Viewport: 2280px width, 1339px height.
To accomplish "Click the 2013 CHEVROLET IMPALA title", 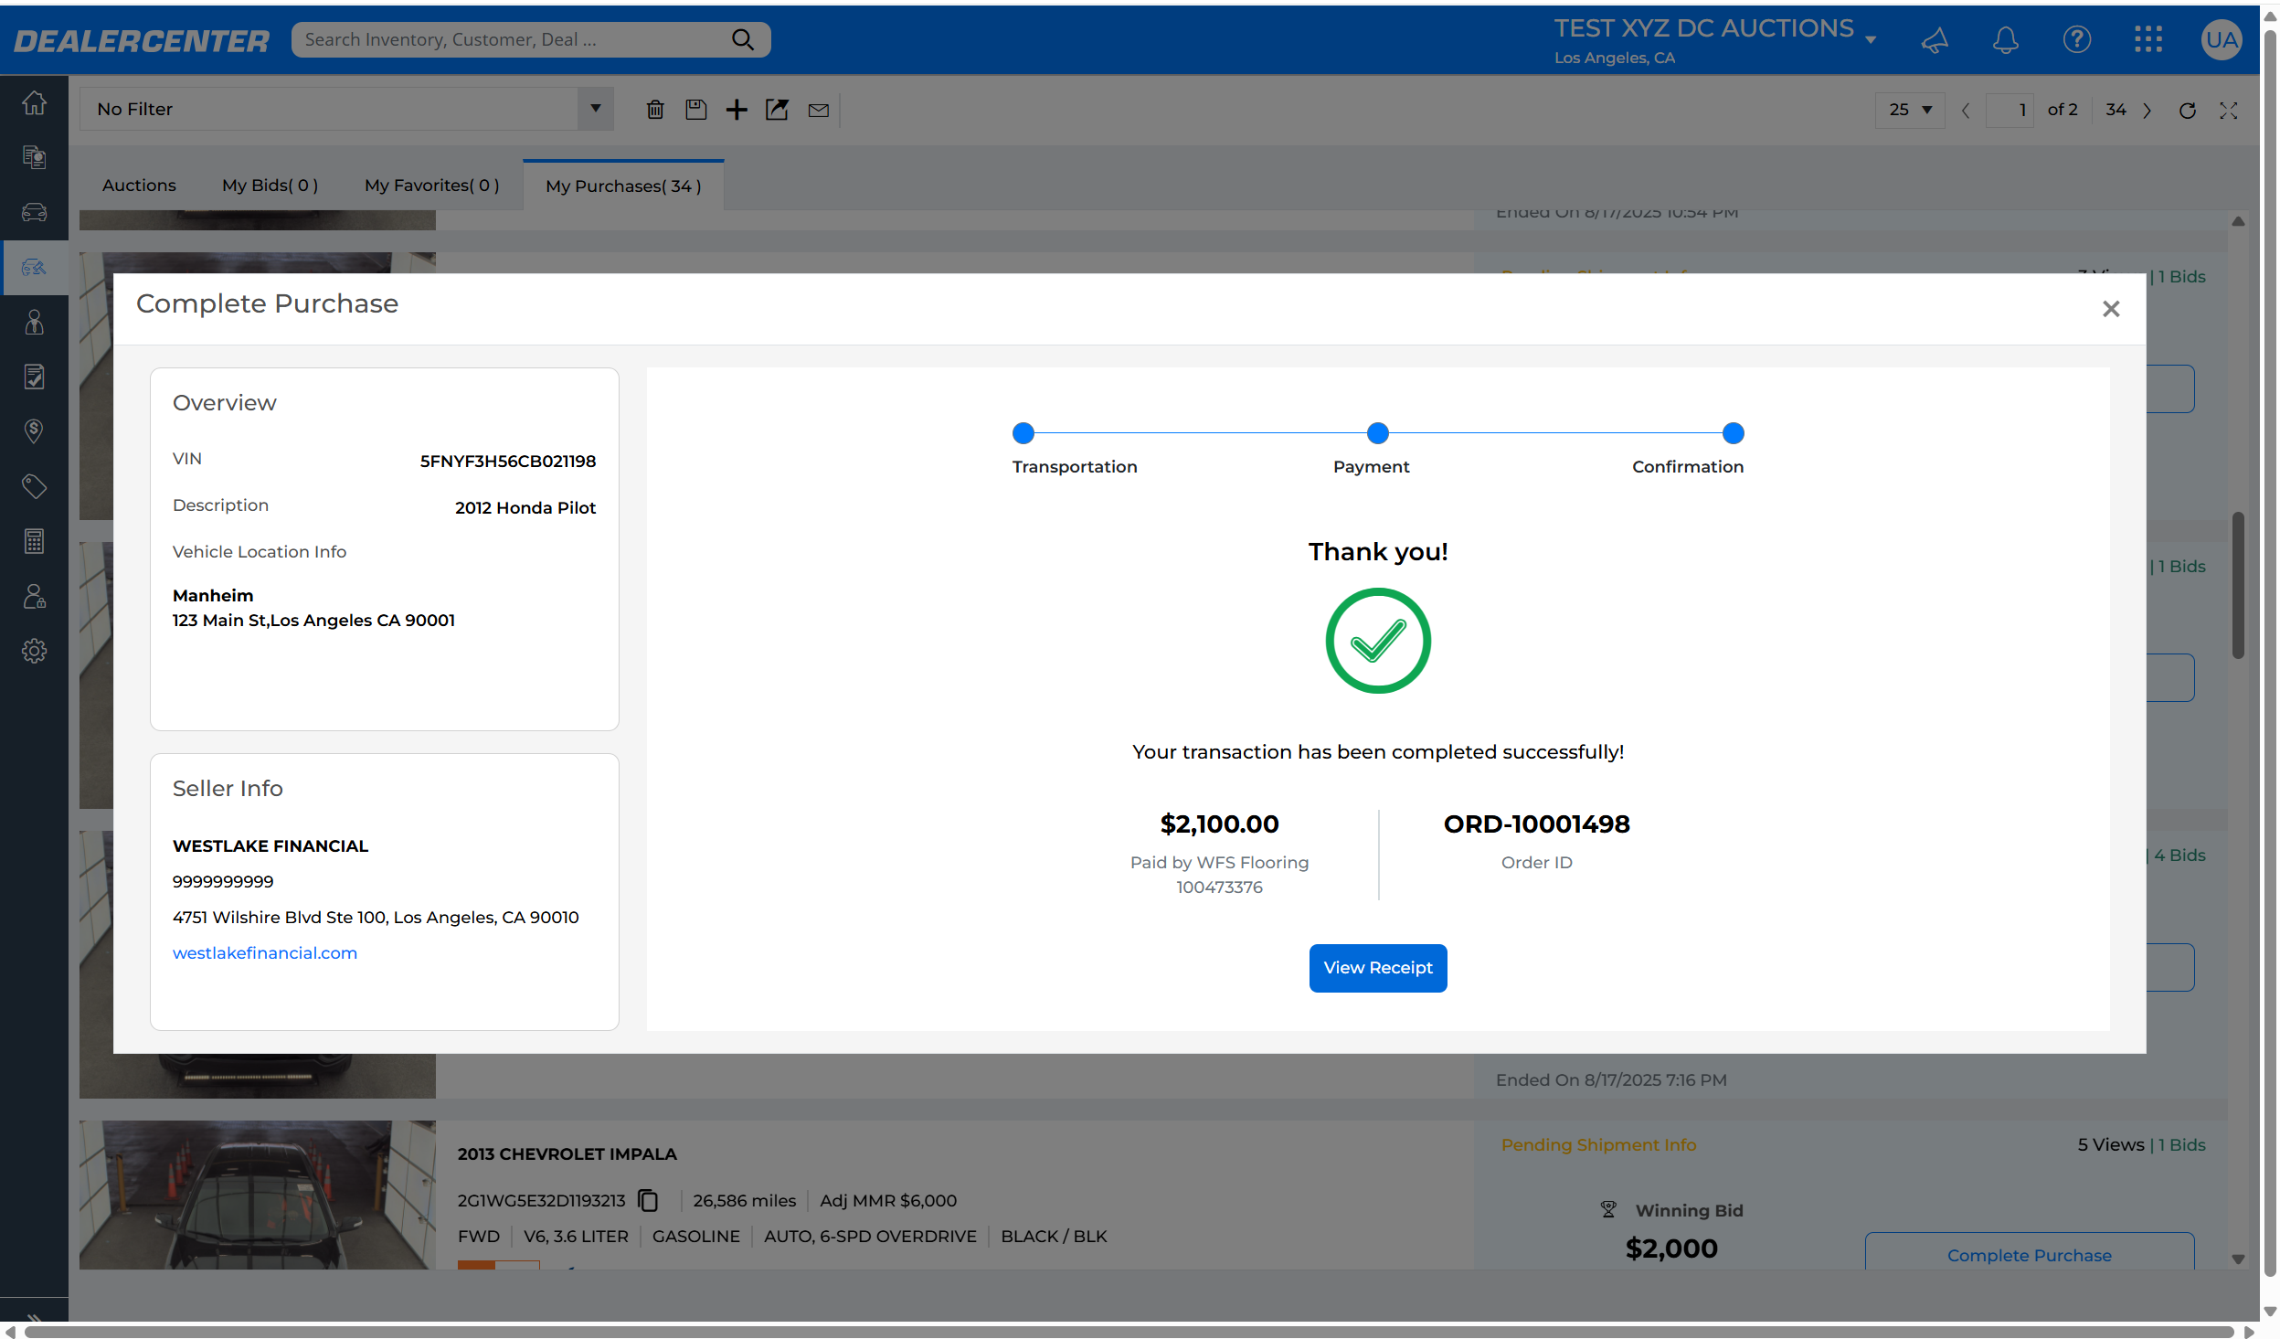I will pyautogui.click(x=567, y=1153).
